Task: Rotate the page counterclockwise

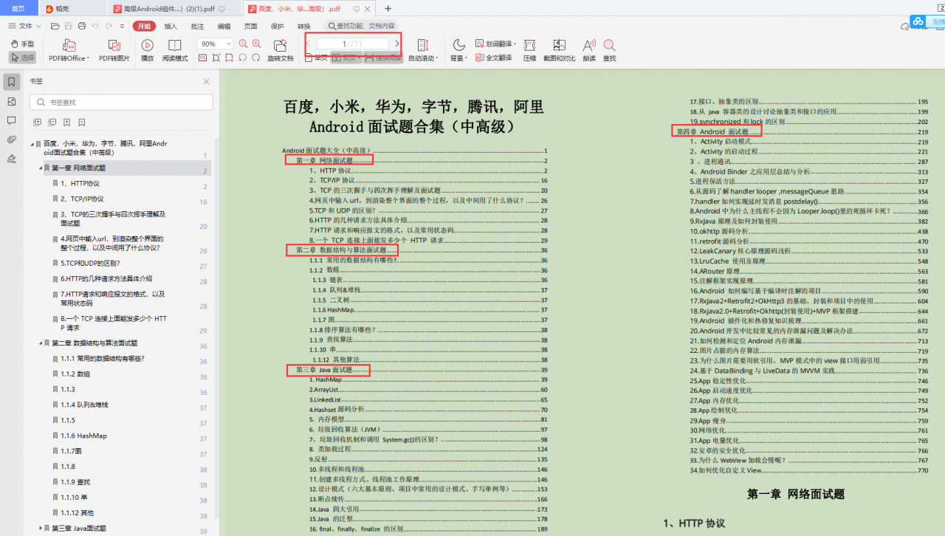Action: point(242,58)
